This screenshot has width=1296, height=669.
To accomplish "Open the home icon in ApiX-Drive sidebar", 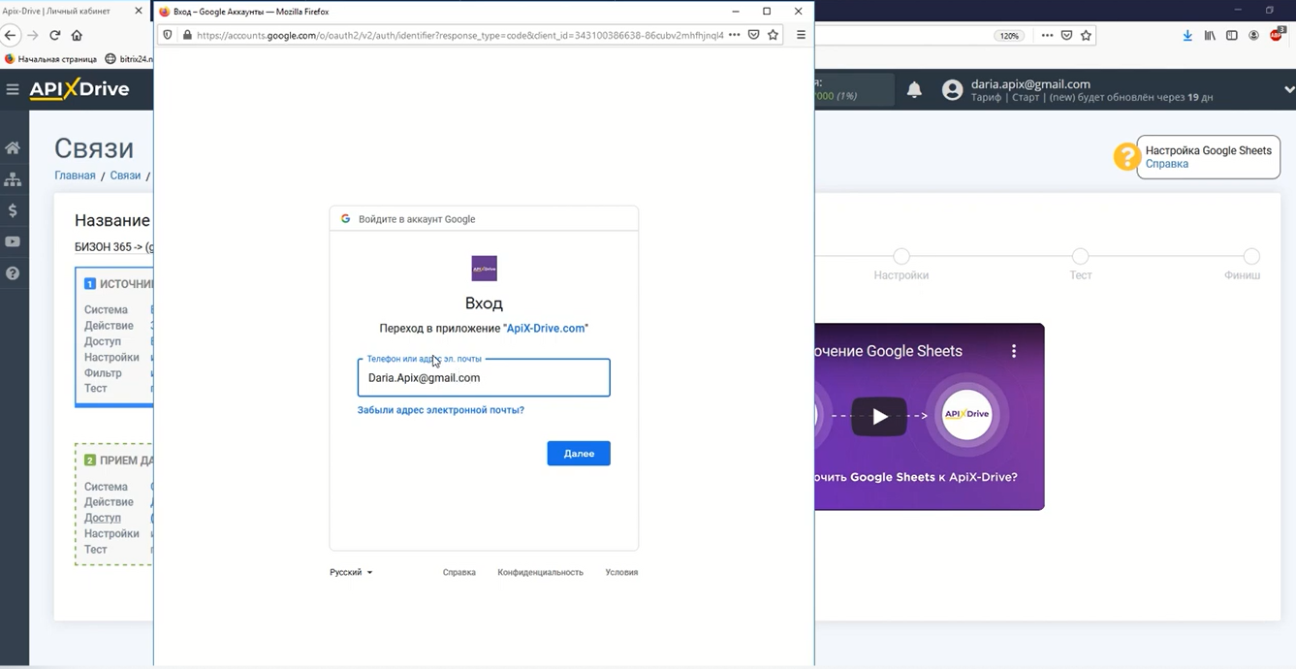I will point(13,148).
